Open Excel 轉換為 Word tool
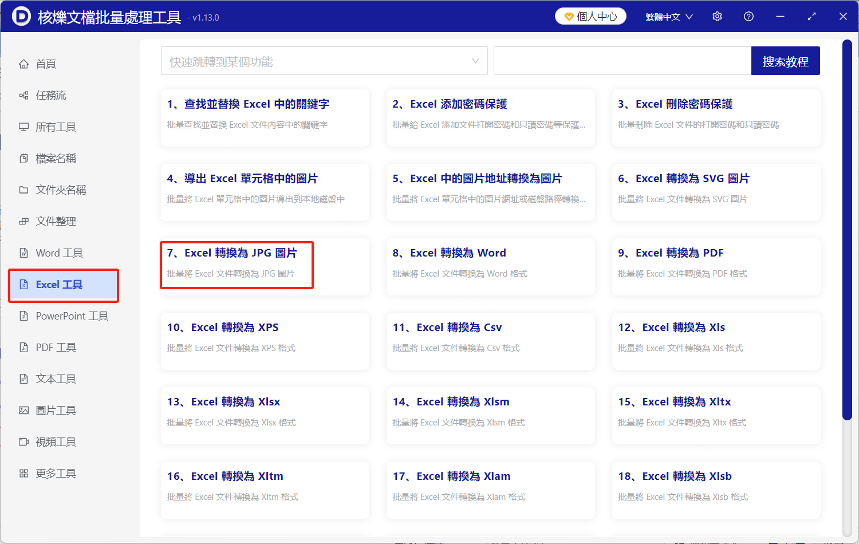 pos(491,267)
